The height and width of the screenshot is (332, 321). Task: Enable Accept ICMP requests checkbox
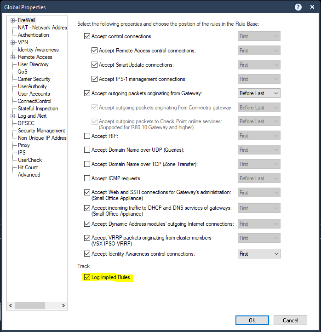pyautogui.click(x=87, y=178)
